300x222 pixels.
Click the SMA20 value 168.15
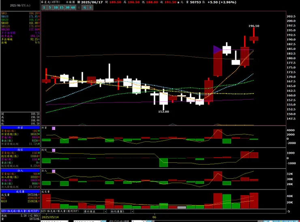pos(34,20)
